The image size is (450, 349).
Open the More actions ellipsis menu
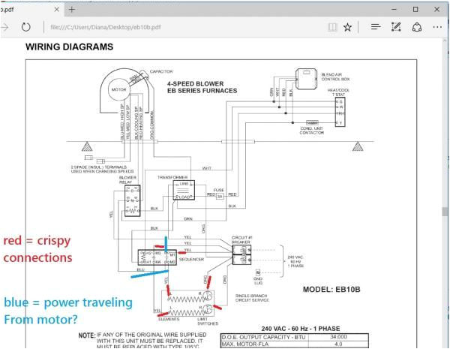pyautogui.click(x=438, y=28)
